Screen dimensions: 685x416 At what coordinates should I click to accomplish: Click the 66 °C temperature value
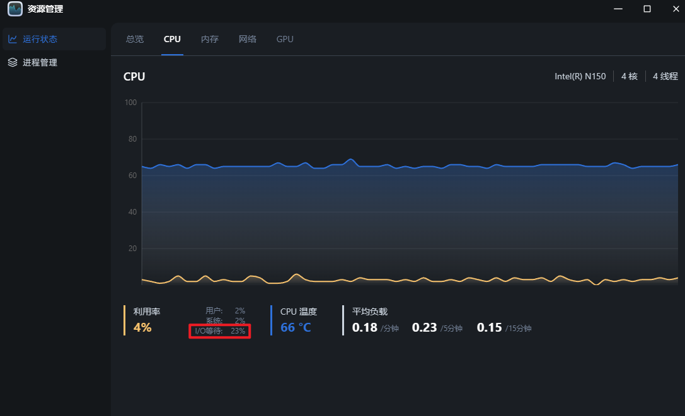click(x=296, y=327)
